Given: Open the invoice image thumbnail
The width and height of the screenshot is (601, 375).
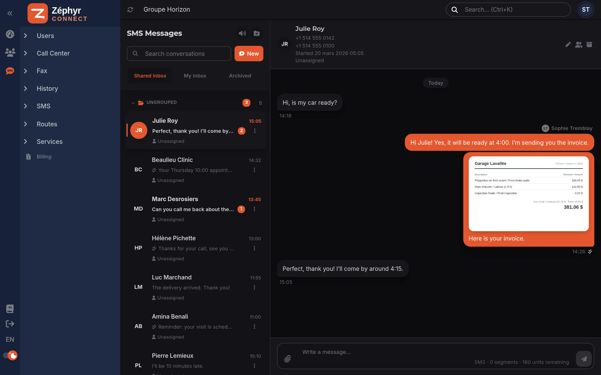Looking at the screenshot, I should pyautogui.click(x=528, y=194).
